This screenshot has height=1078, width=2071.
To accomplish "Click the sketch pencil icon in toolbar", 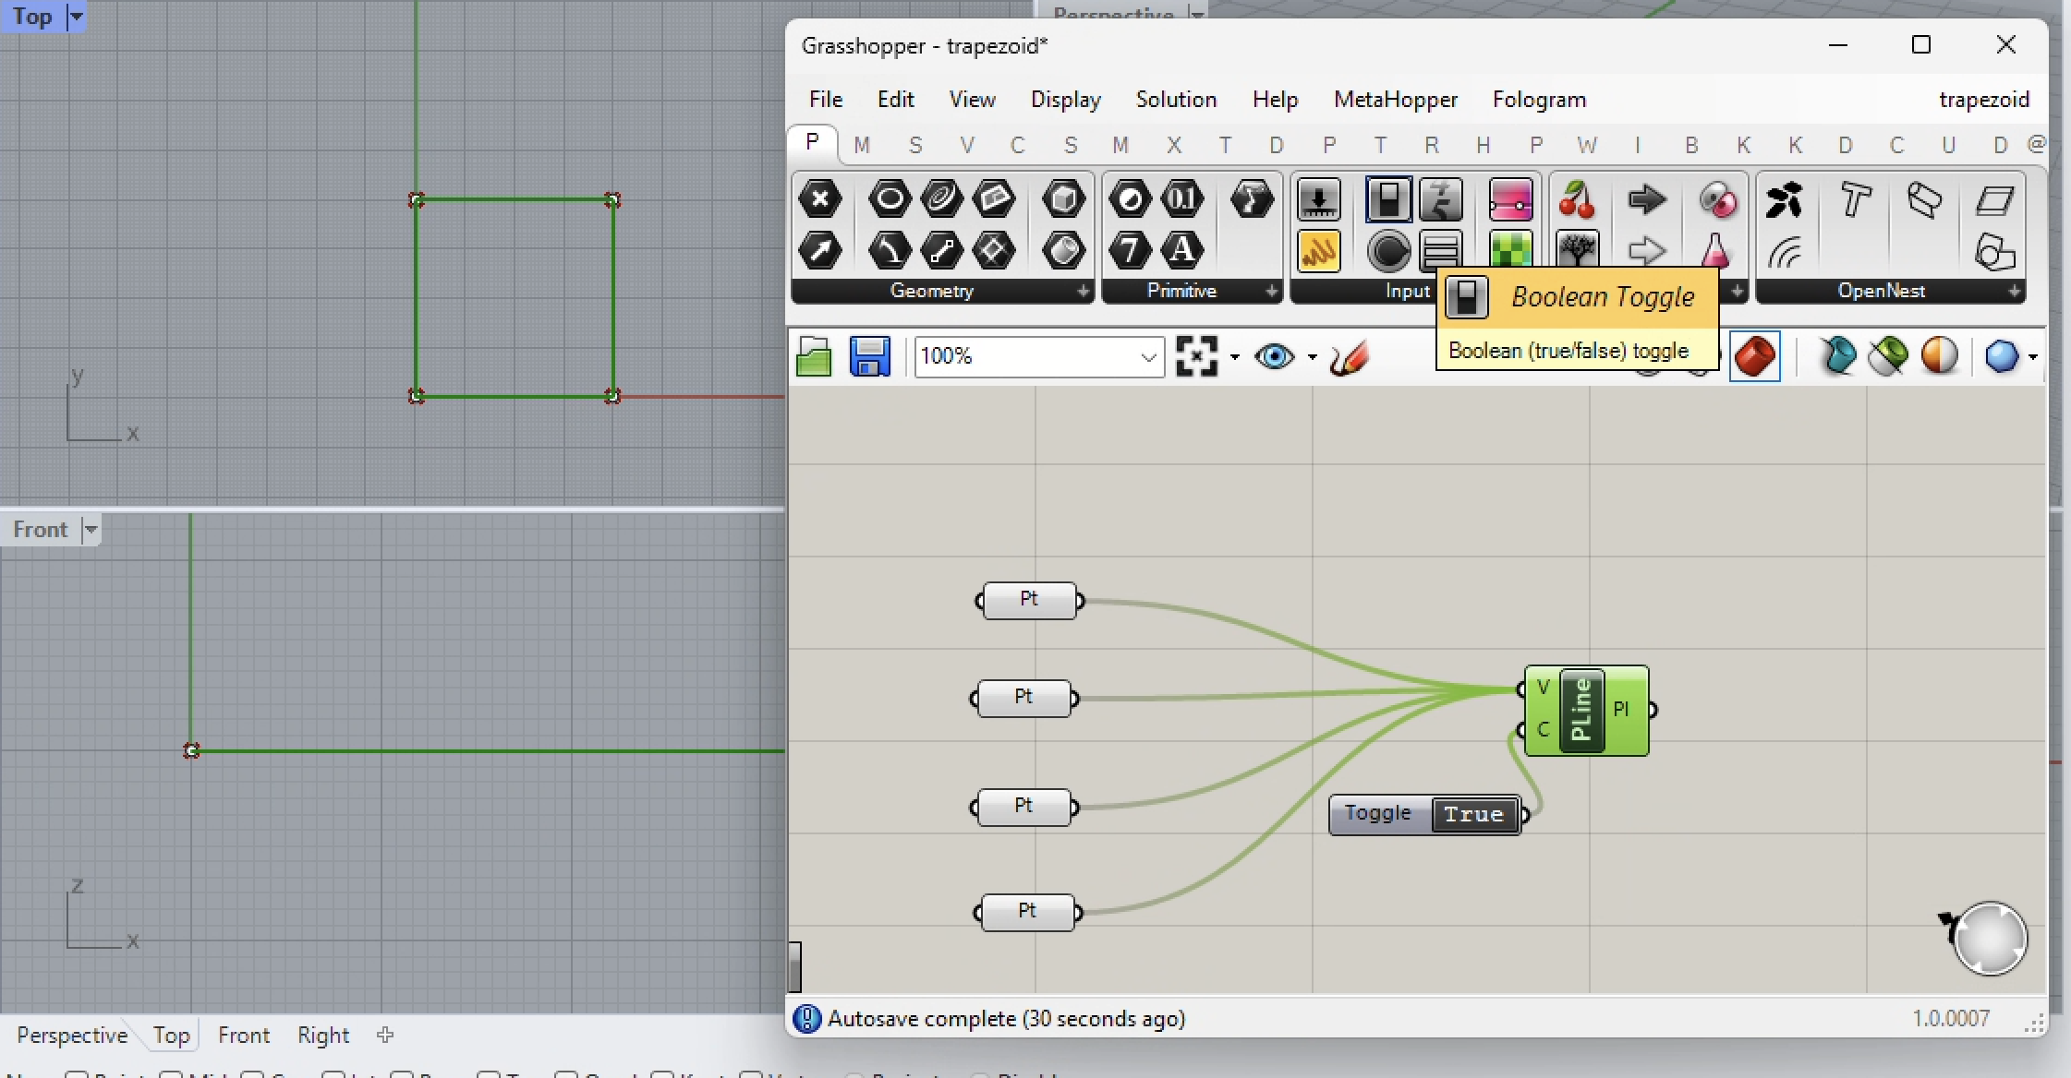I will point(1349,357).
